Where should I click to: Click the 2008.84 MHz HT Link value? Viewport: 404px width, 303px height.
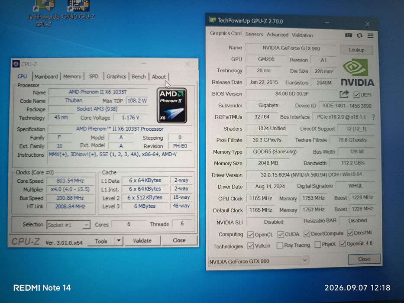pyautogui.click(x=70, y=206)
